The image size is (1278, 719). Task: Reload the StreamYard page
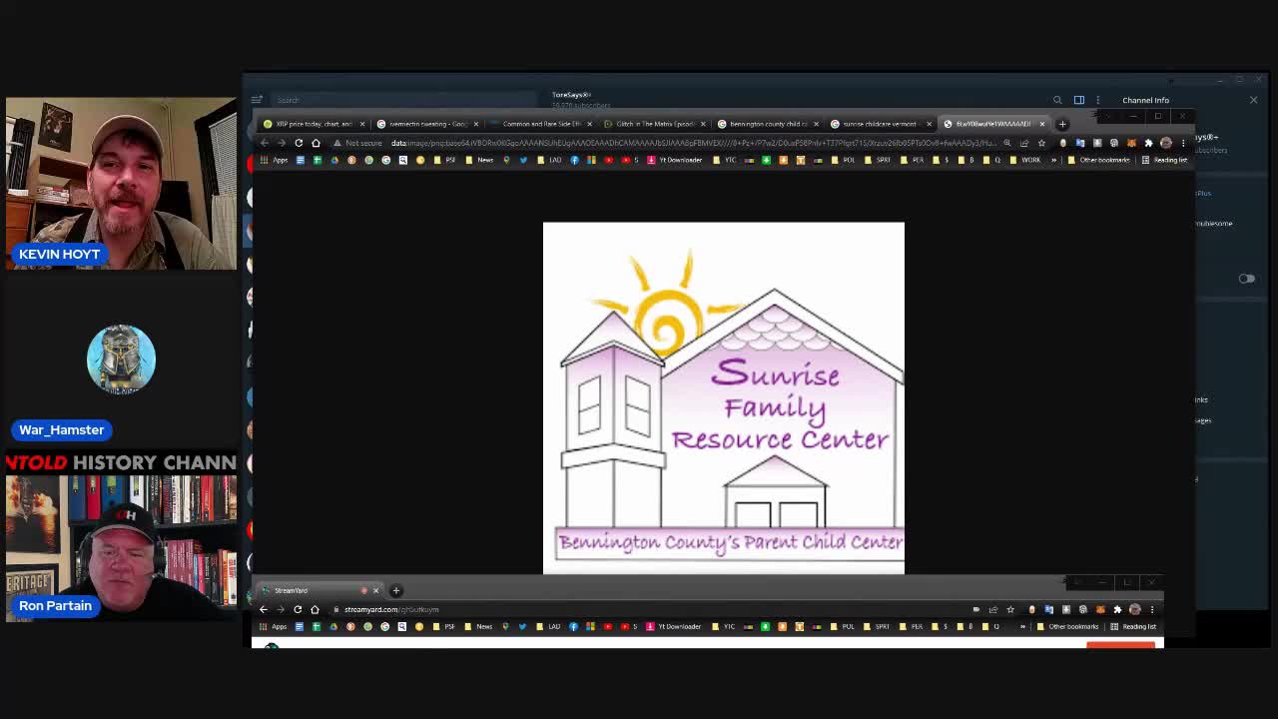click(298, 609)
